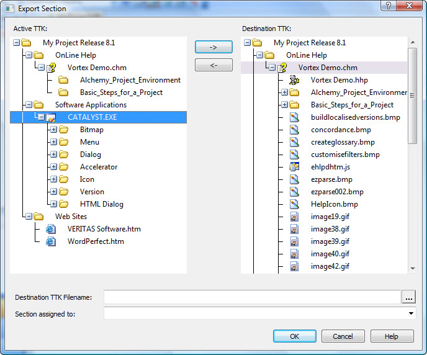
Task: Select Vortex Demo.hhp file name
Action: 339,80
